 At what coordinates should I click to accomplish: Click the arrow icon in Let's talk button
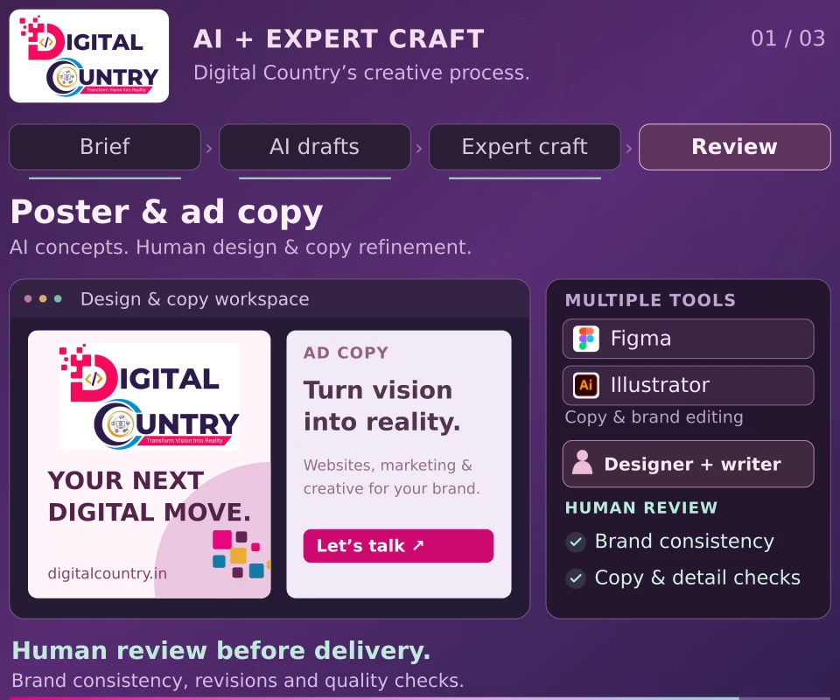point(418,545)
